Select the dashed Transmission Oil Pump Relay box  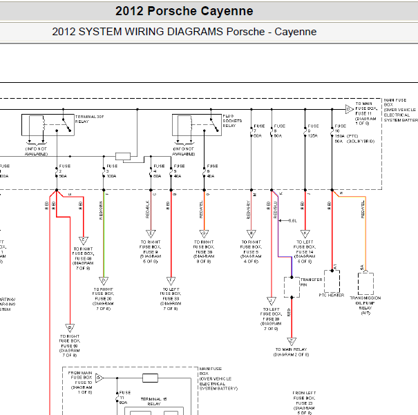(x=365, y=284)
